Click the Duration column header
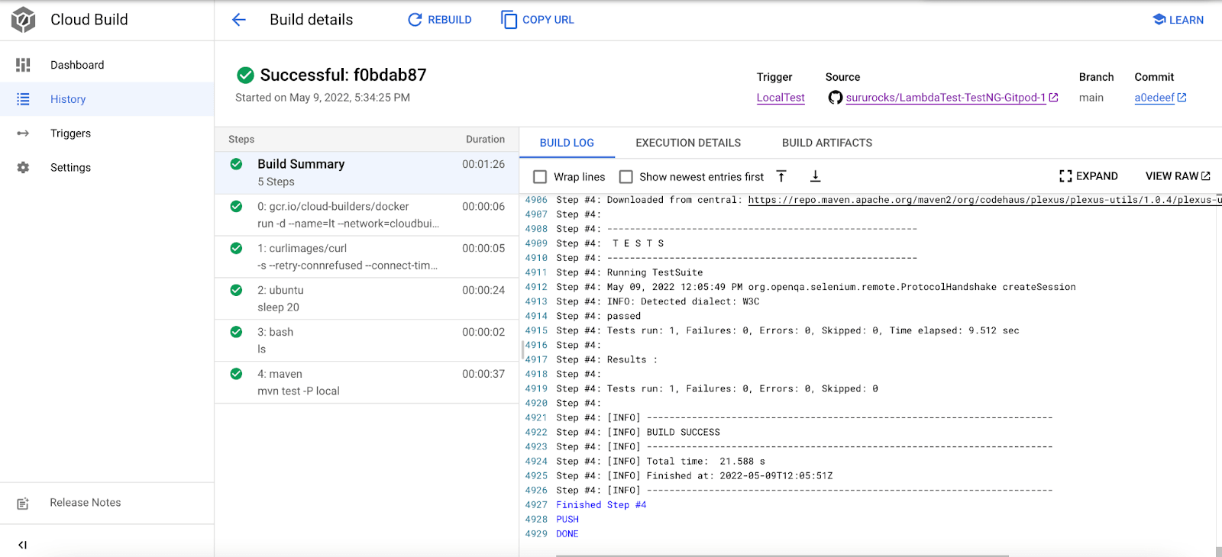This screenshot has height=557, width=1222. coord(485,139)
